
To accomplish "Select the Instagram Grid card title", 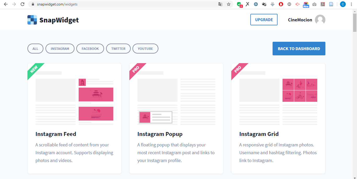I will tap(259, 134).
